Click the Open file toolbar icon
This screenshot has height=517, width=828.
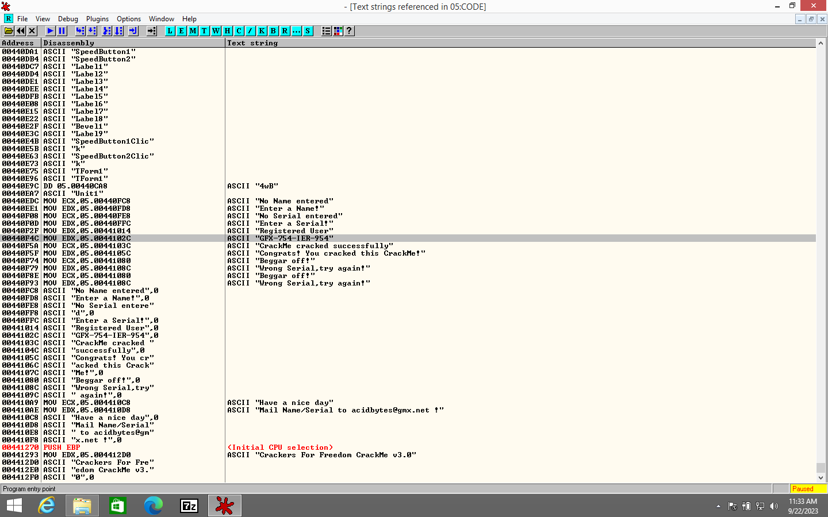coord(9,31)
